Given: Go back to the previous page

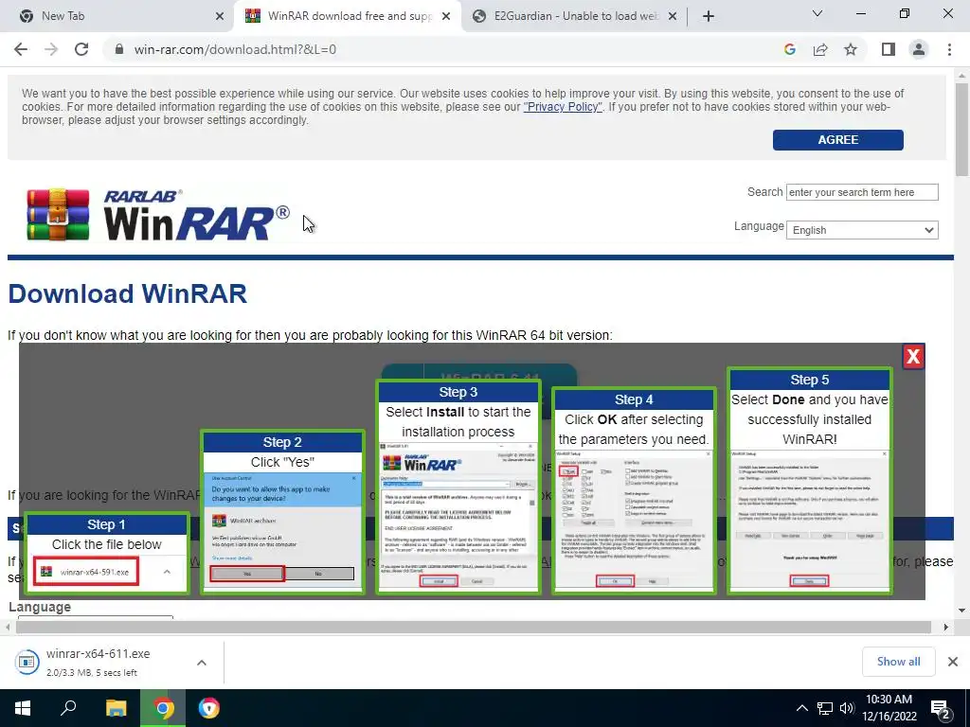Looking at the screenshot, I should click(21, 49).
